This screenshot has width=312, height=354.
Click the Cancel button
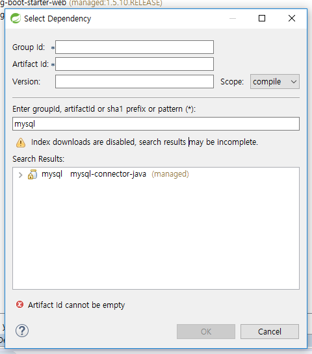(270, 332)
